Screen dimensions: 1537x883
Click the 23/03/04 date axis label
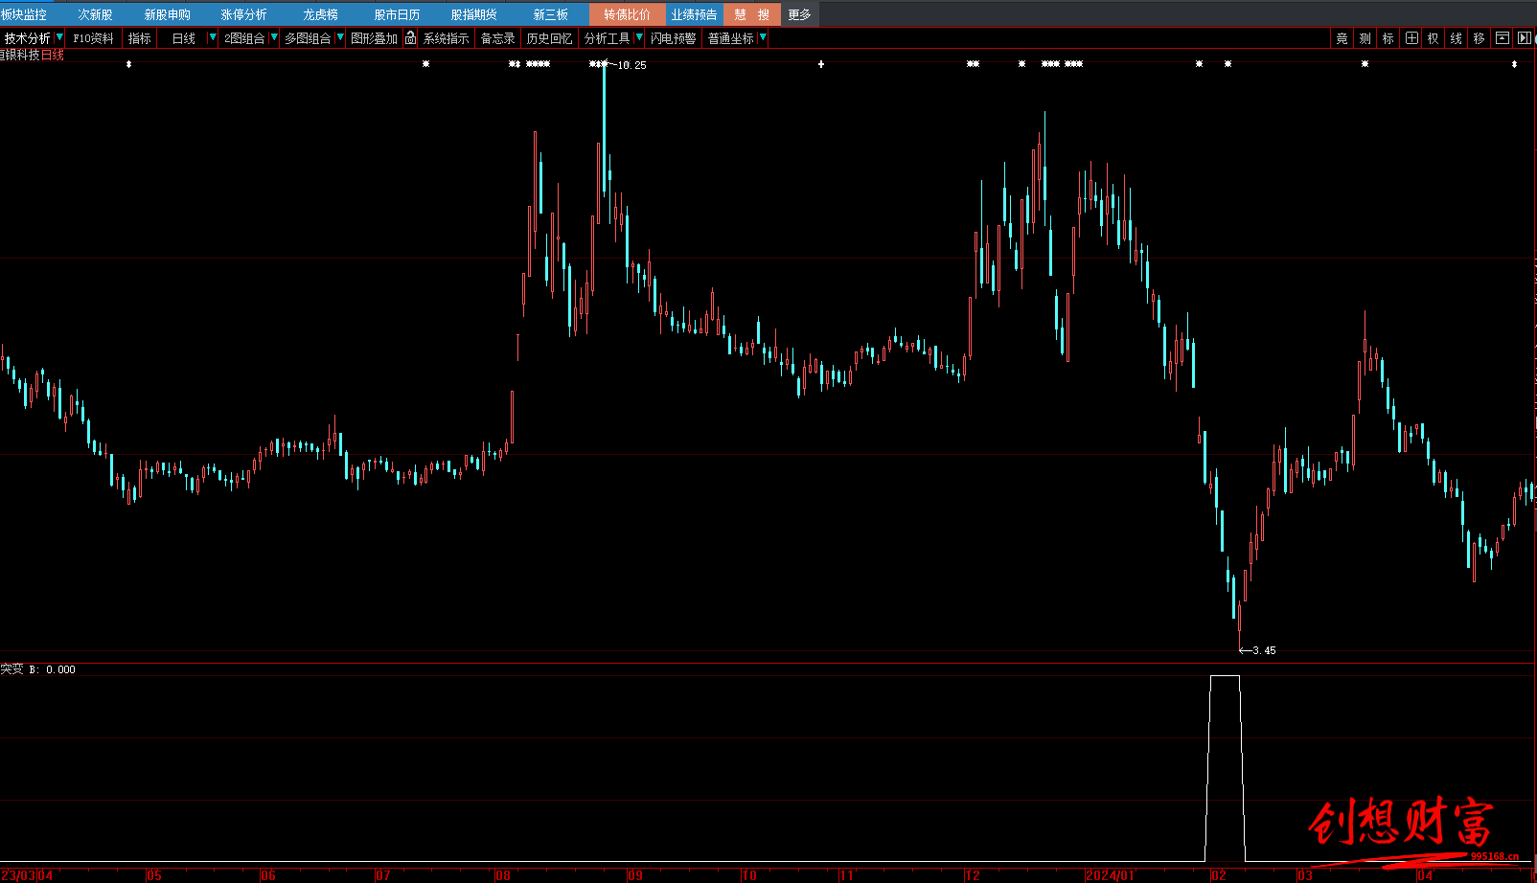(x=27, y=875)
